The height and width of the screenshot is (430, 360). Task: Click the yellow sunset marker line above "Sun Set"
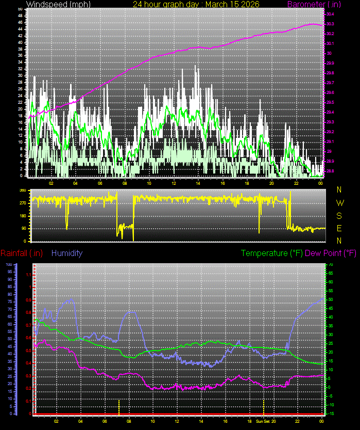click(x=264, y=407)
